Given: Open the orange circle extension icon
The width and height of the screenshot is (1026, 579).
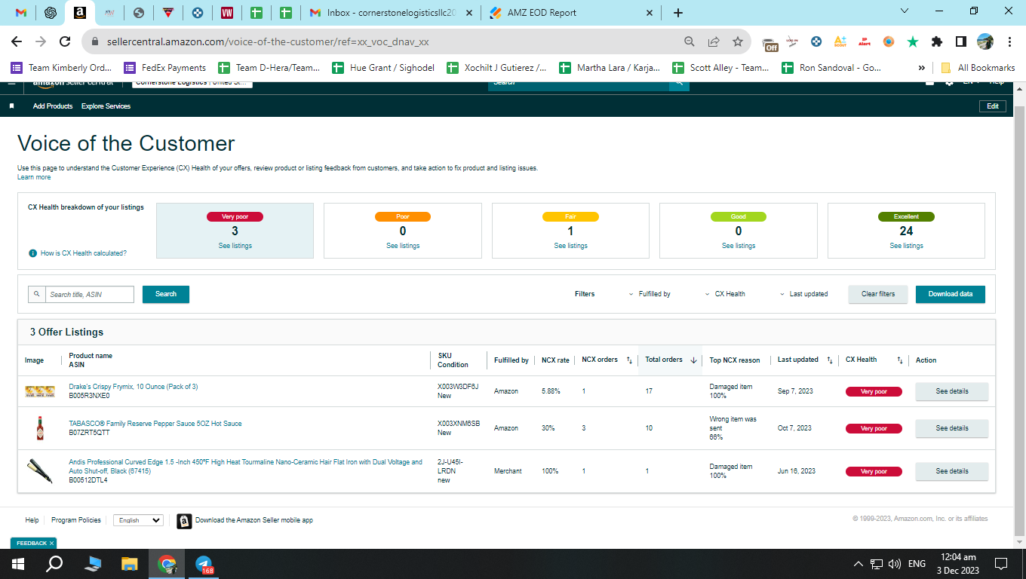Looking at the screenshot, I should click(889, 41).
